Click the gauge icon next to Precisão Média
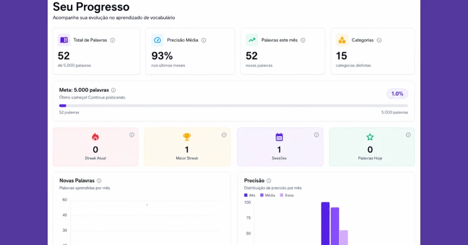The image size is (468, 245). pyautogui.click(x=157, y=40)
